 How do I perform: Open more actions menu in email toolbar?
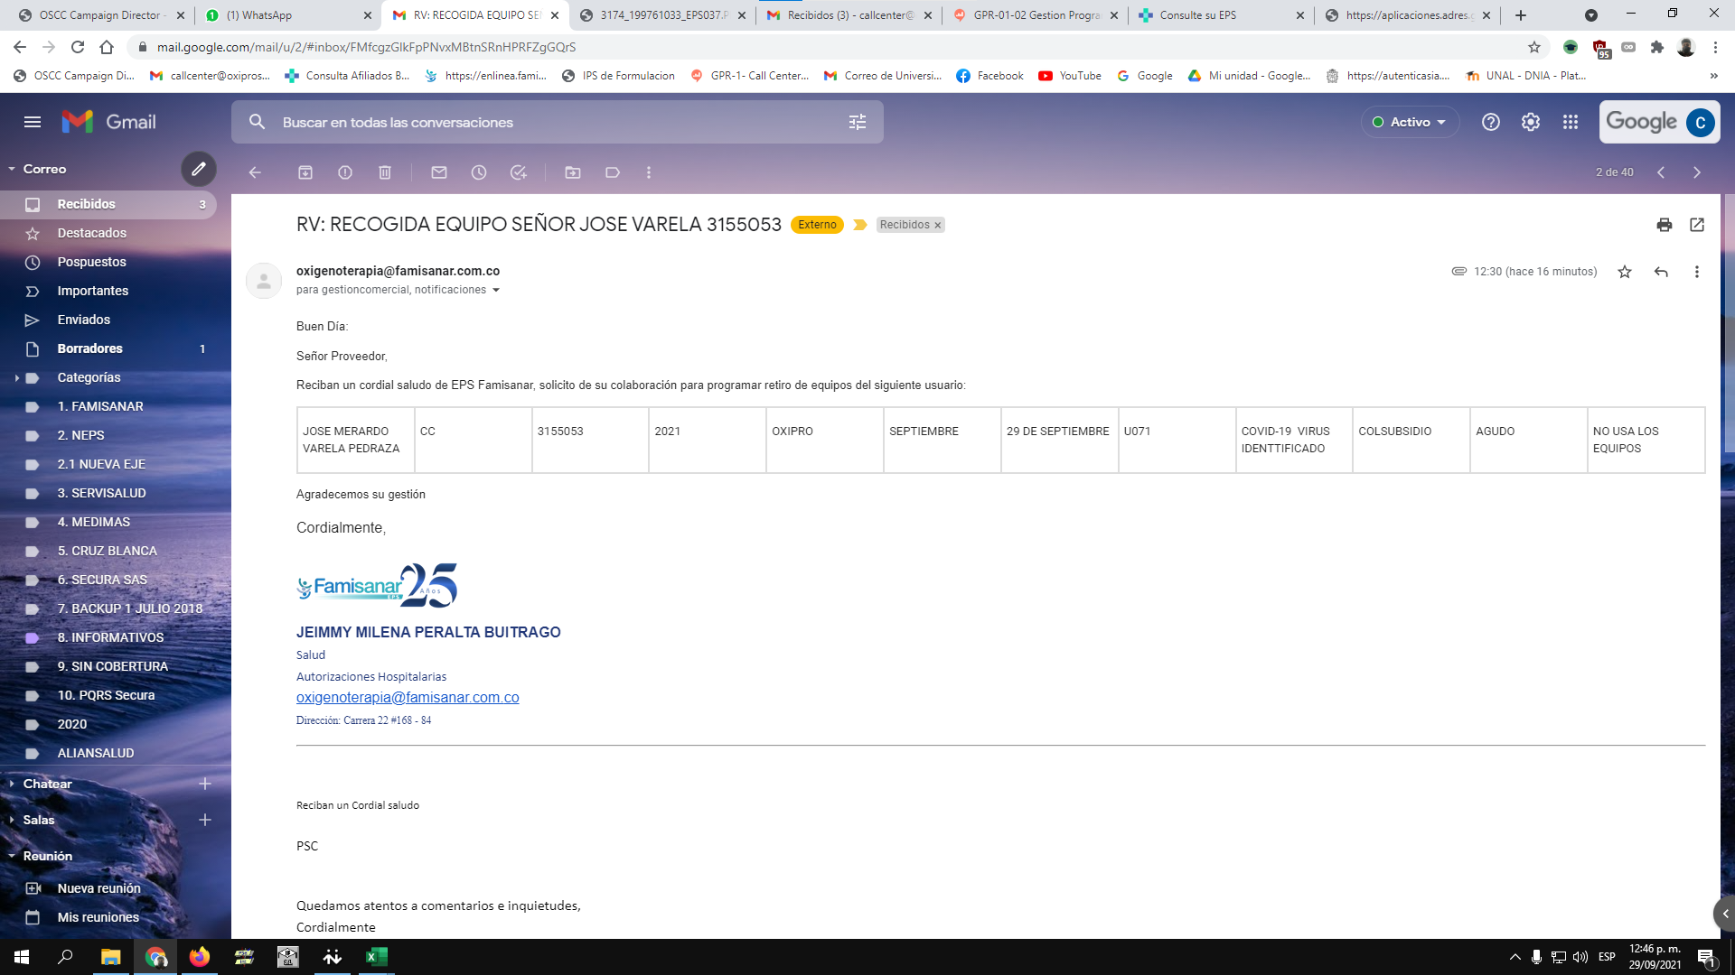click(x=649, y=172)
